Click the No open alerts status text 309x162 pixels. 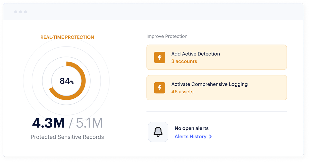192,128
